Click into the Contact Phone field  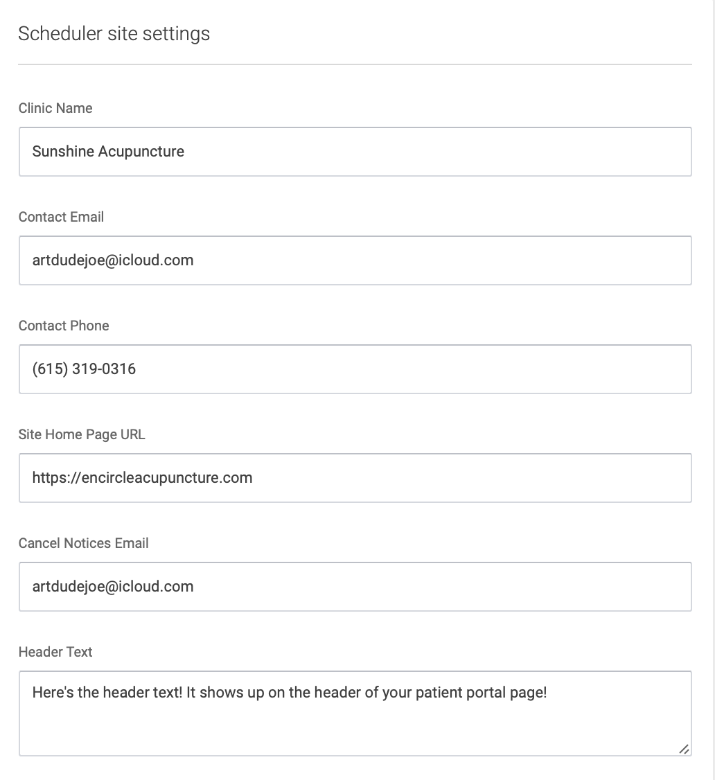(355, 369)
